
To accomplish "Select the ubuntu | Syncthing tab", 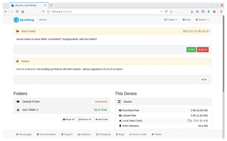I will pyautogui.click(x=29, y=5).
